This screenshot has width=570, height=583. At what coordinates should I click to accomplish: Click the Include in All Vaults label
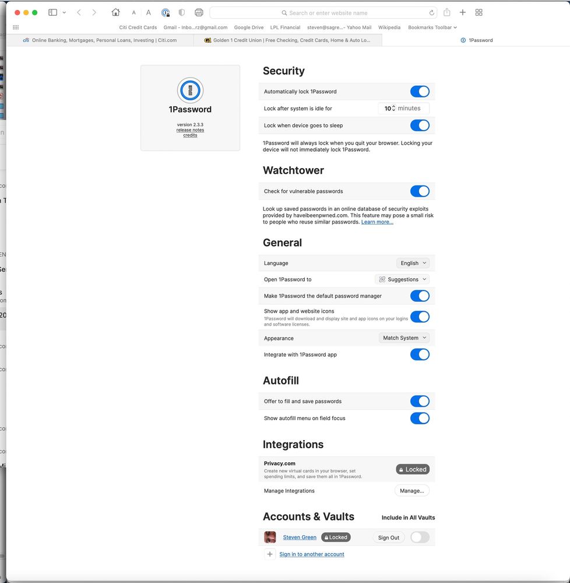(408, 518)
